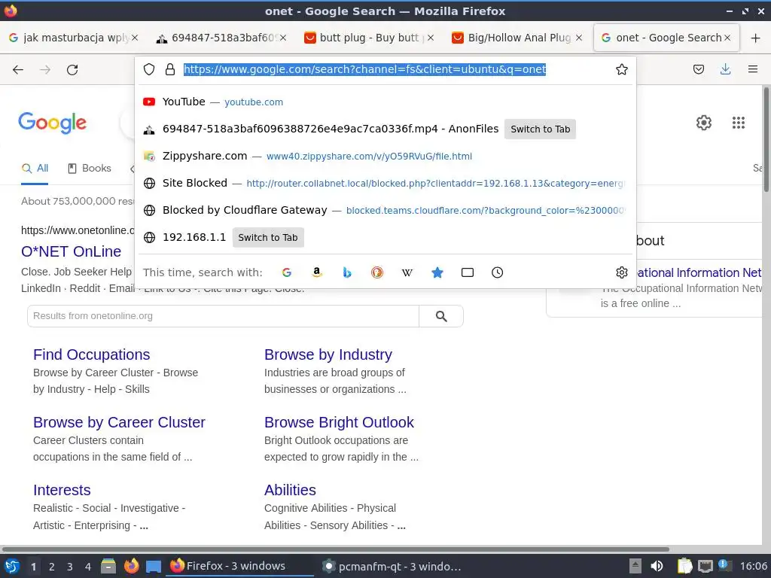Select the All search filter tab
Screen dimensions: 771x578
(x=35, y=169)
